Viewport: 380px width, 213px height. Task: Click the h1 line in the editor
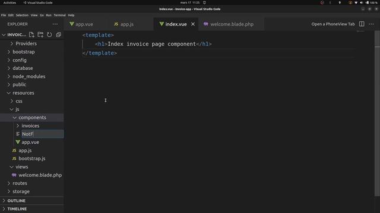153,44
